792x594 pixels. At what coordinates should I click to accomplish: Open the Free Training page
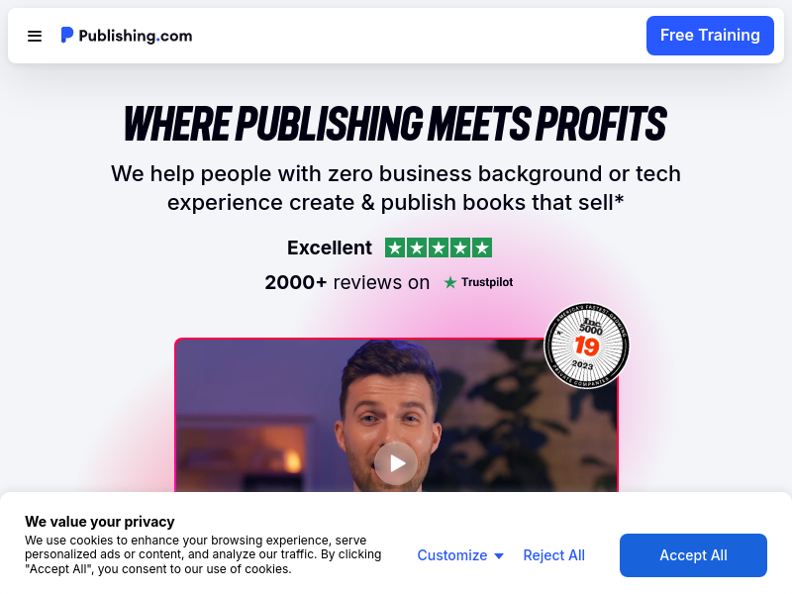coord(710,36)
